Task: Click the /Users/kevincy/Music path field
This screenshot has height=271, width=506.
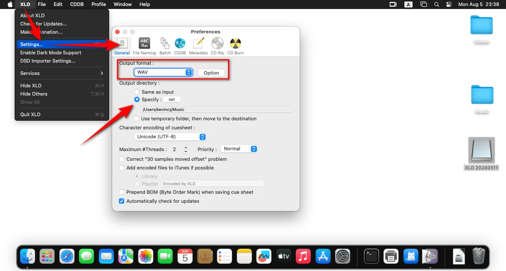Action: point(217,109)
